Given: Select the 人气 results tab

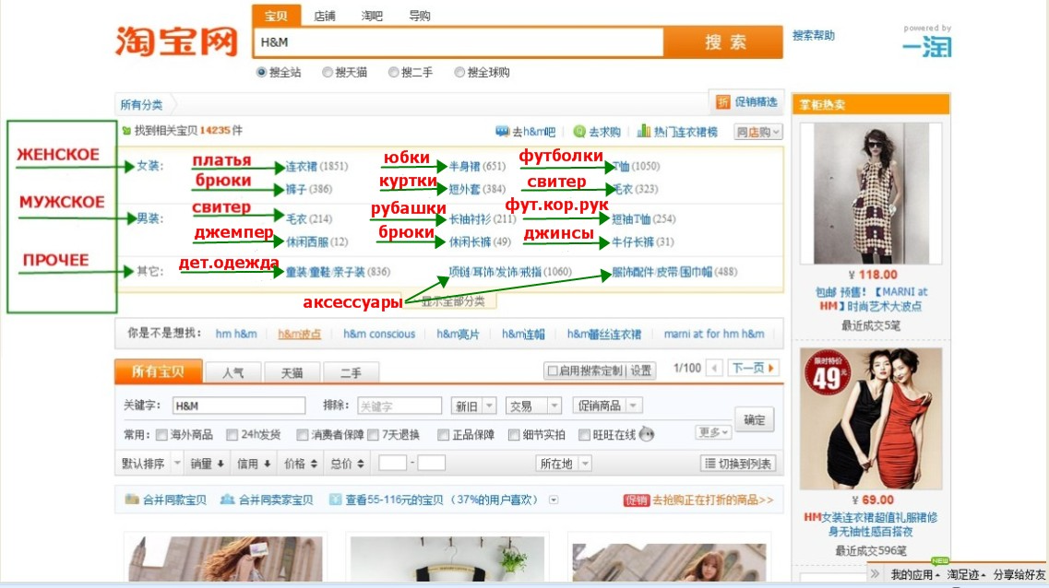Looking at the screenshot, I should [x=232, y=372].
